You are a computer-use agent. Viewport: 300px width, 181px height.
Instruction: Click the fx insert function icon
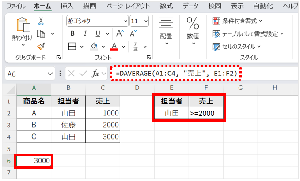click(x=95, y=74)
